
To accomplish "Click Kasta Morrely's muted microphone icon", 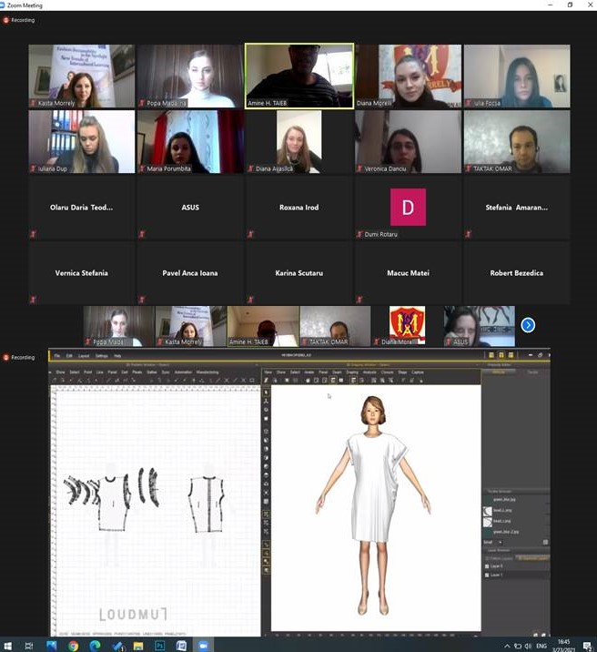I will (33, 103).
